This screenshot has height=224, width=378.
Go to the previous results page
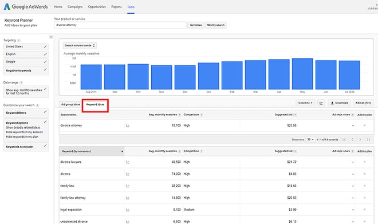click(x=352, y=139)
